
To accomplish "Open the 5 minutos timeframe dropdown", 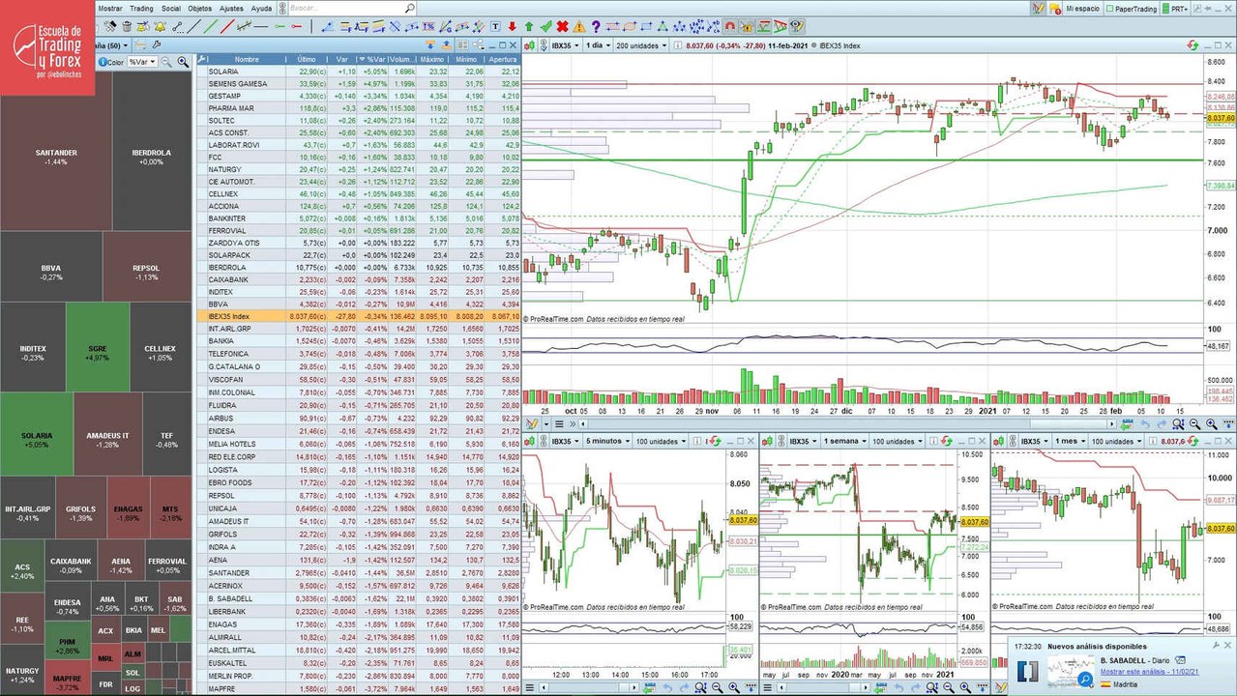I will click(606, 441).
